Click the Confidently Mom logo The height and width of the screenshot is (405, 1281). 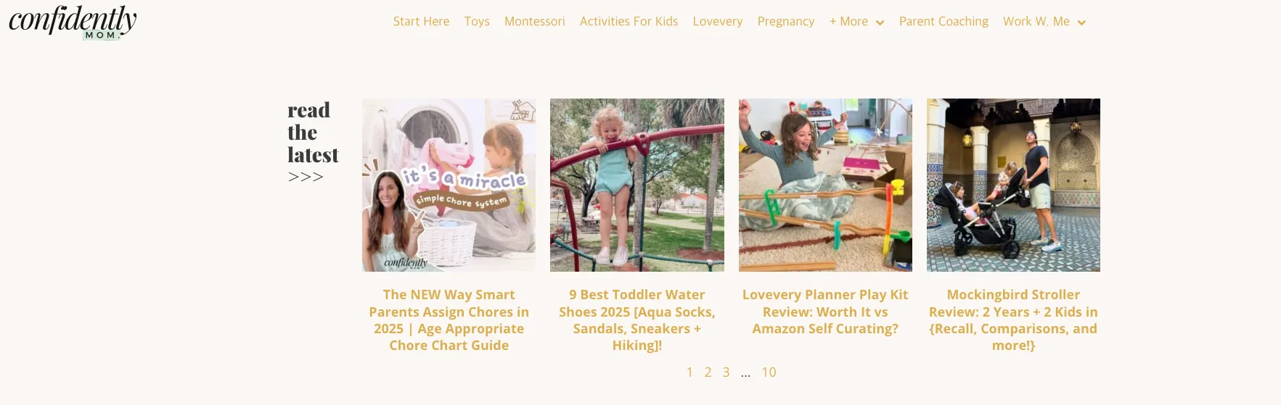click(x=73, y=22)
